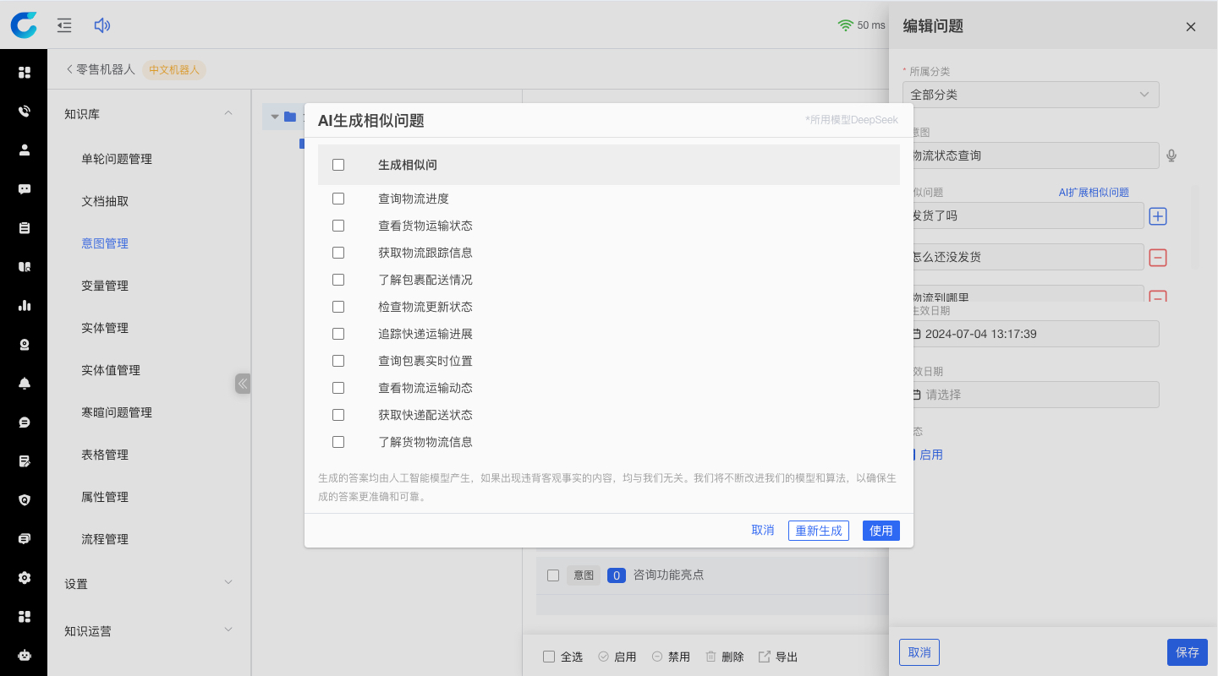Click the microphone icon beside intent field
The width and height of the screenshot is (1218, 676).
(x=1171, y=155)
